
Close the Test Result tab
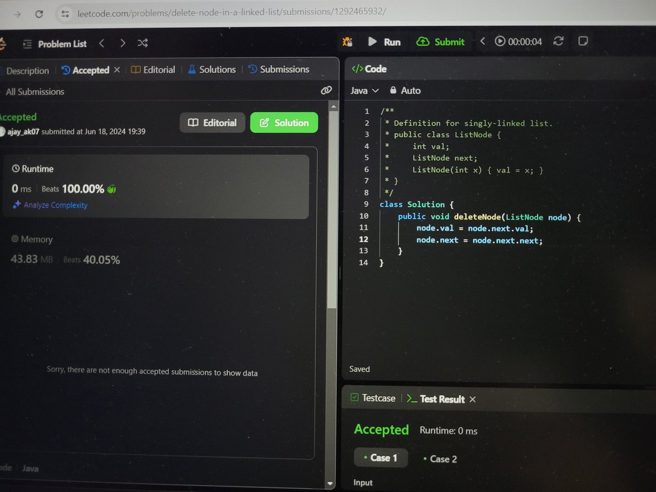click(473, 399)
